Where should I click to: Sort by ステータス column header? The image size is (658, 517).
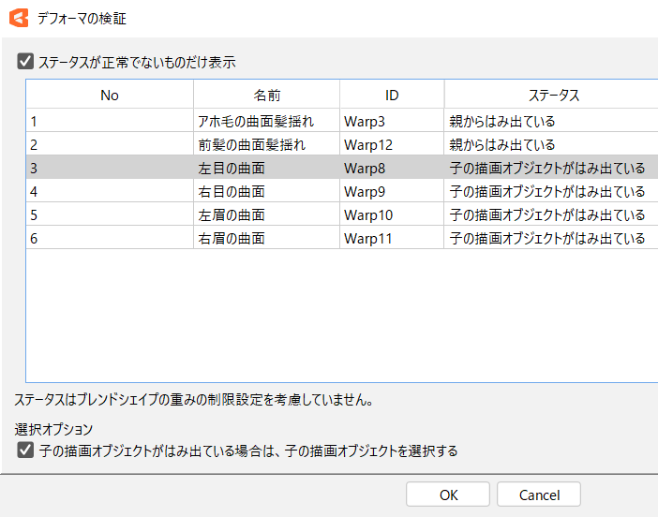tap(553, 95)
